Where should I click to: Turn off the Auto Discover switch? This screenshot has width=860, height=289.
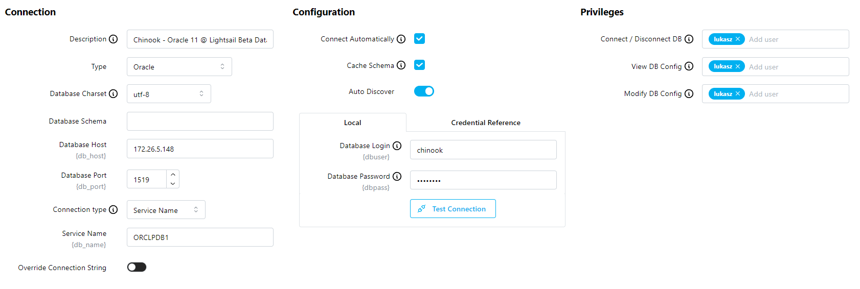point(424,91)
